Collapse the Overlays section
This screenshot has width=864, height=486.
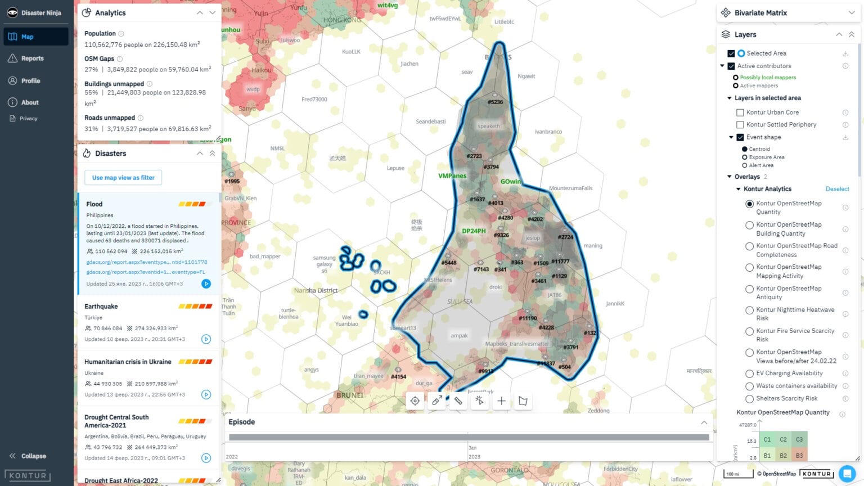click(x=729, y=176)
